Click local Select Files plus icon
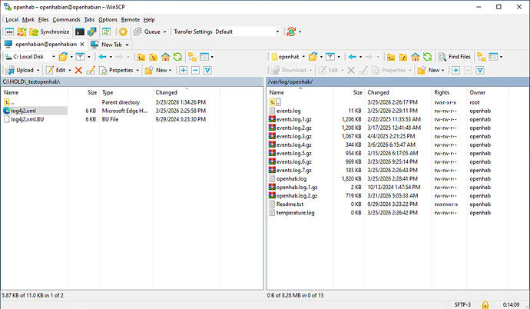Image resolution: width=530 pixels, height=309 pixels. point(184,70)
